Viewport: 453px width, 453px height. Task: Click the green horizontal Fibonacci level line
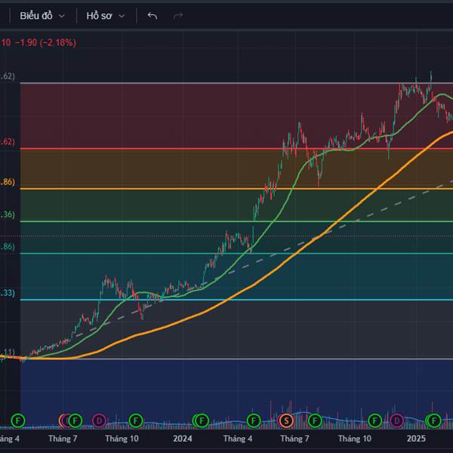click(x=151, y=221)
